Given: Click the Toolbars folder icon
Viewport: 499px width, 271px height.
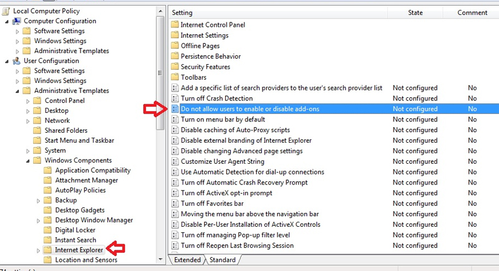Looking at the screenshot, I should 175,77.
